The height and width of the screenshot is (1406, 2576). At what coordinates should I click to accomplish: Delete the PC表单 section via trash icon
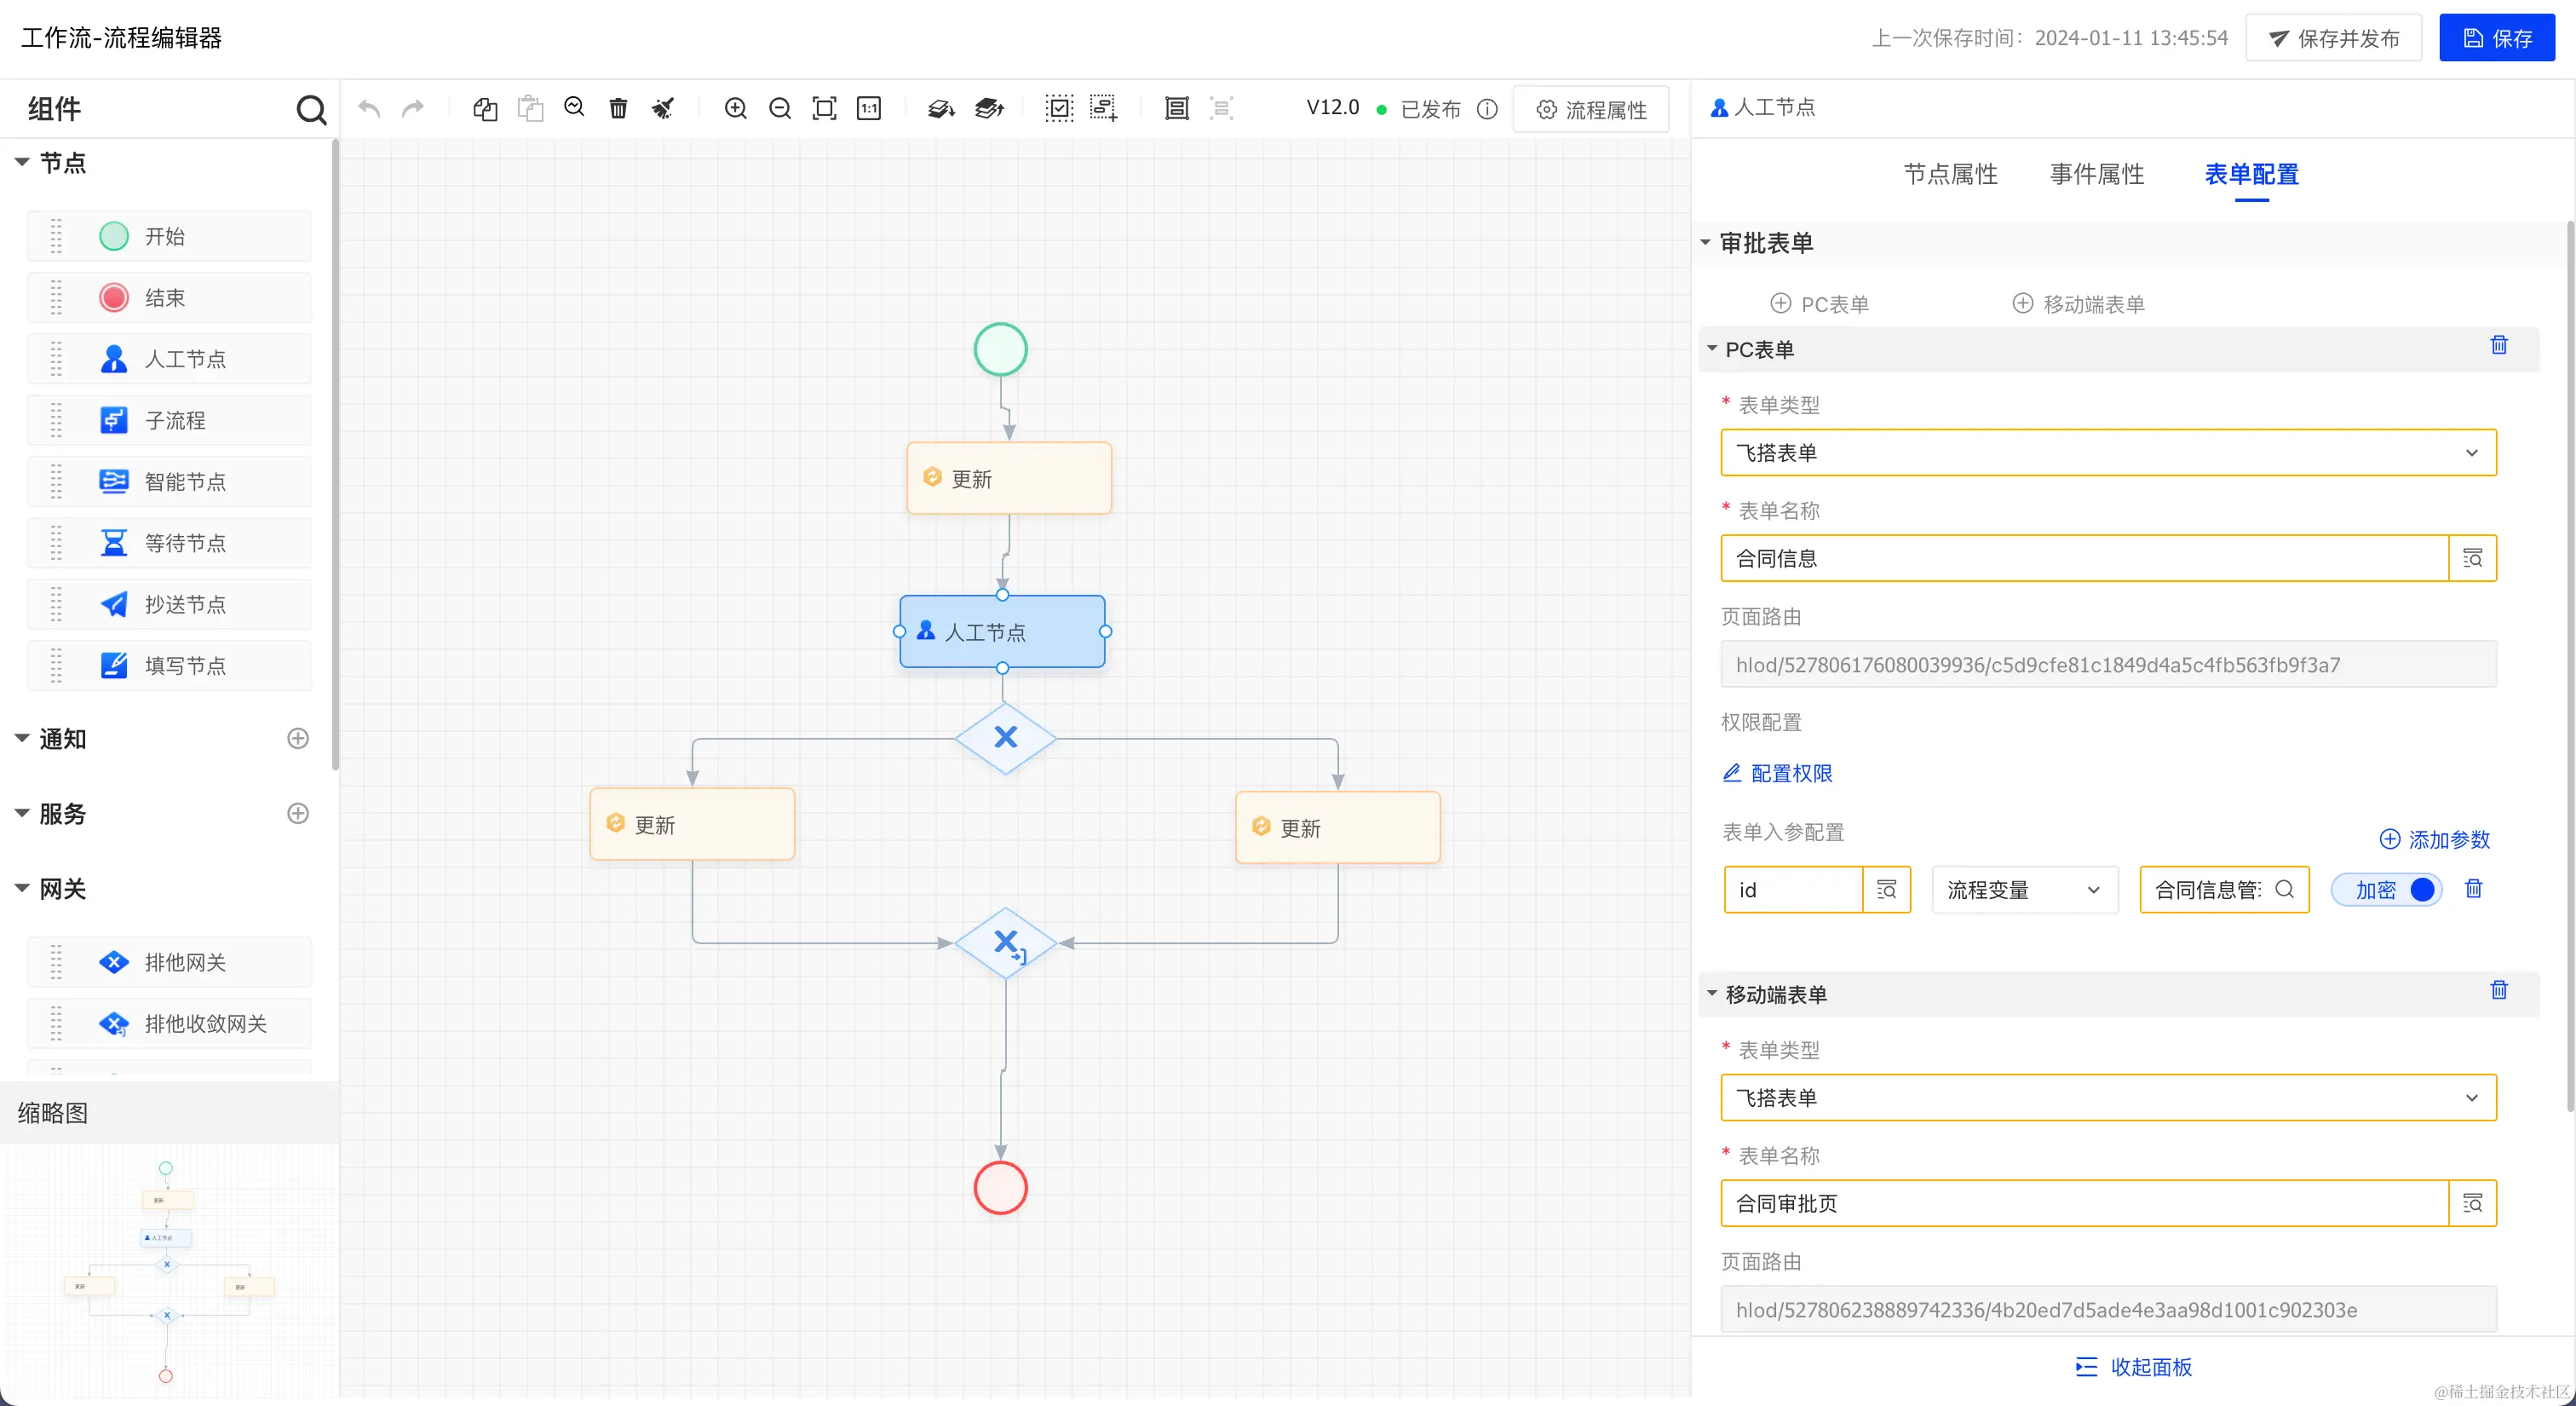point(2498,345)
